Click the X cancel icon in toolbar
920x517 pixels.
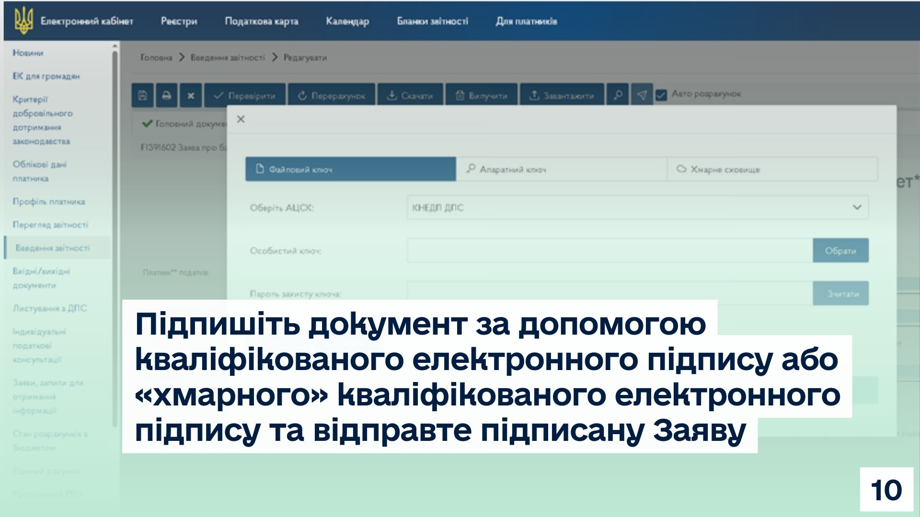(x=191, y=96)
